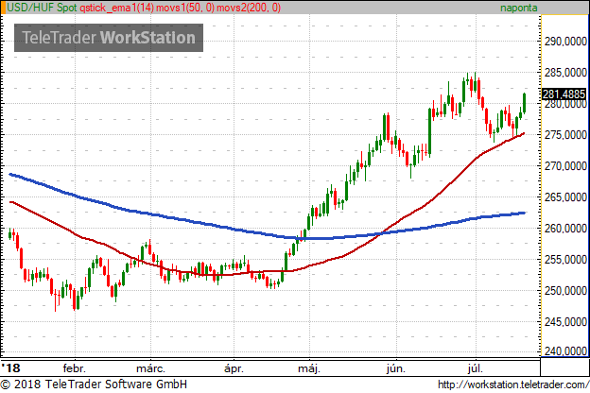The image size is (590, 393).
Task: Click the ápr. month label
Action: point(234,368)
